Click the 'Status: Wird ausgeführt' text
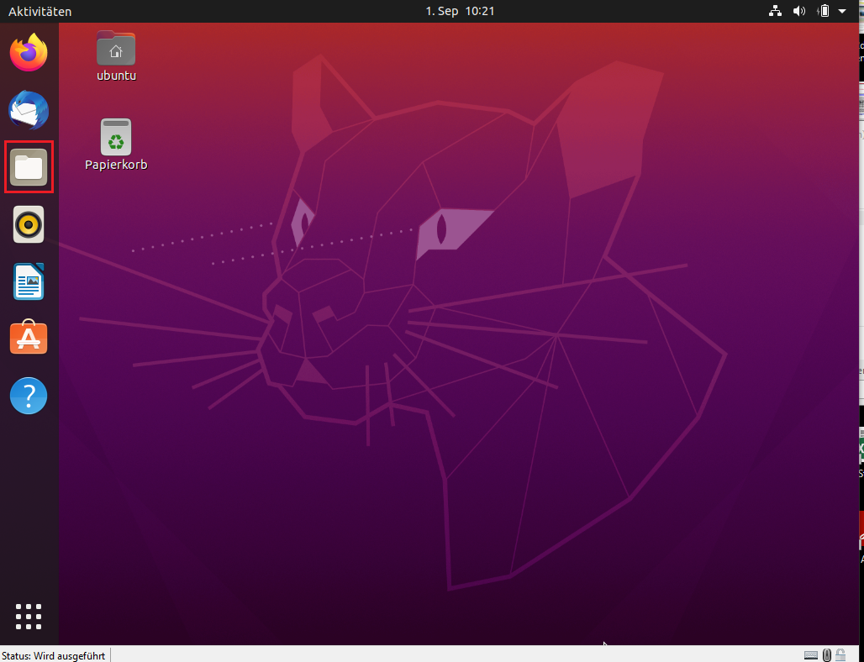 (x=54, y=656)
